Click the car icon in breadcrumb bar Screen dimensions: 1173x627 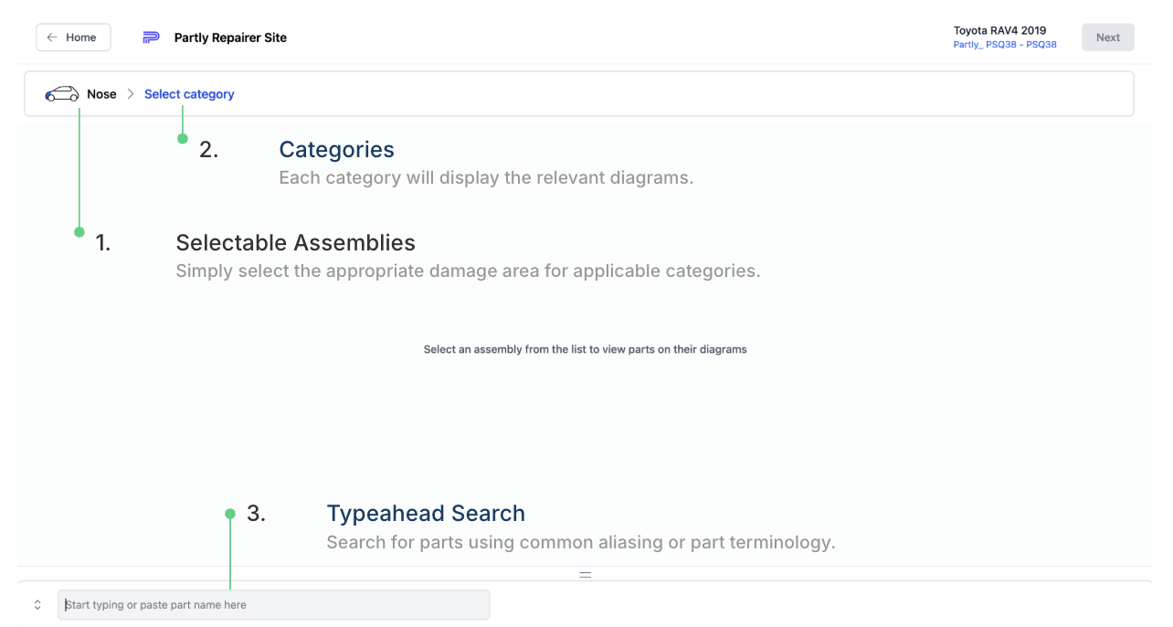[x=62, y=94]
